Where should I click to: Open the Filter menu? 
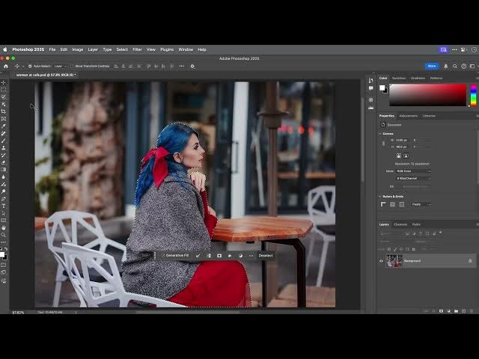[137, 49]
